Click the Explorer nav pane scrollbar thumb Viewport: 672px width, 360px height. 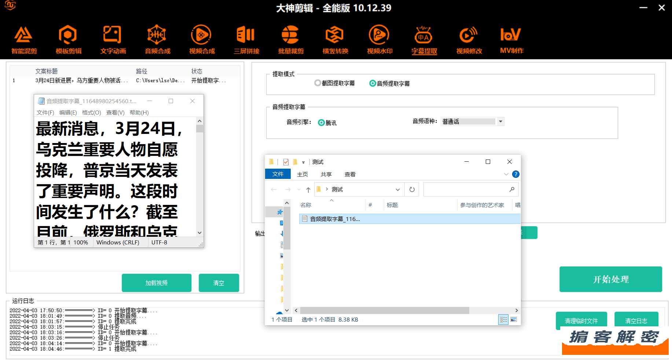pos(287,228)
